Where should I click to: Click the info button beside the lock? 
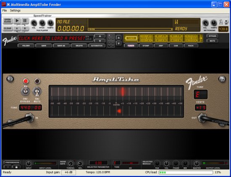tap(8, 167)
